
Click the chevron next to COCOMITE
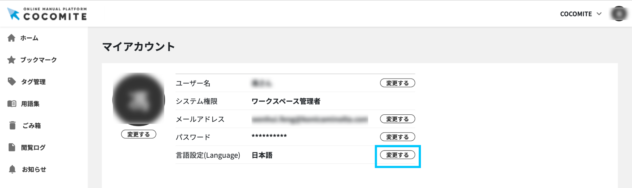599,14
